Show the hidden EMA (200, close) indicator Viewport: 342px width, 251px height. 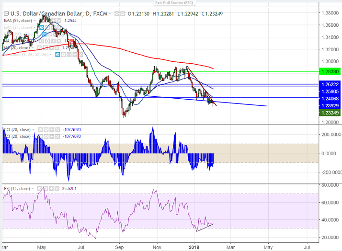point(44,34)
